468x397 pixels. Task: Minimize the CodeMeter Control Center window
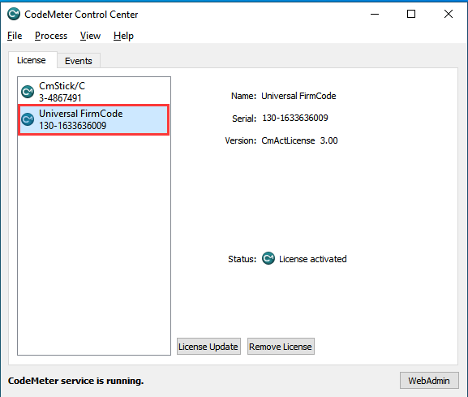tap(375, 14)
